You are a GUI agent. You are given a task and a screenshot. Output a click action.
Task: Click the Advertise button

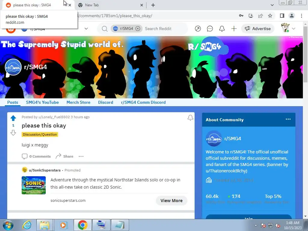(257, 29)
